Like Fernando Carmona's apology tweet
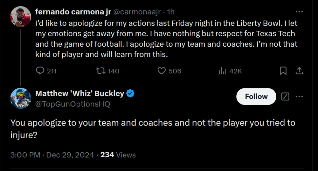 click(x=162, y=71)
